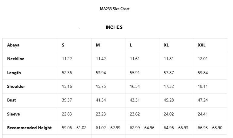Select the S size column header
This screenshot has height=138, width=233.
tap(63, 45)
